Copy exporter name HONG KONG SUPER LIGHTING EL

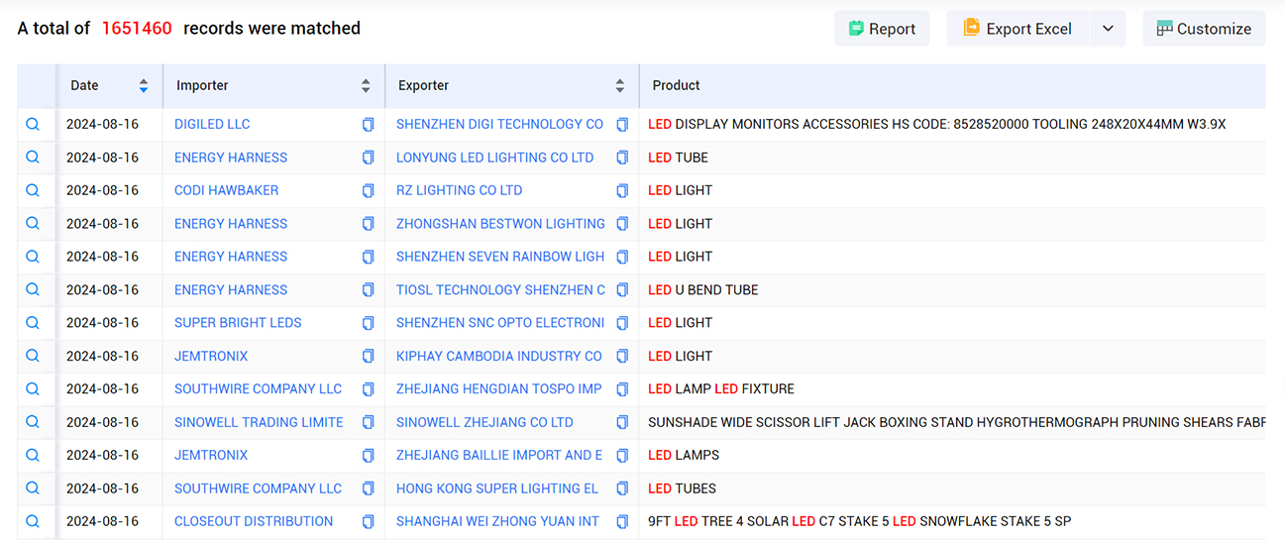(622, 488)
